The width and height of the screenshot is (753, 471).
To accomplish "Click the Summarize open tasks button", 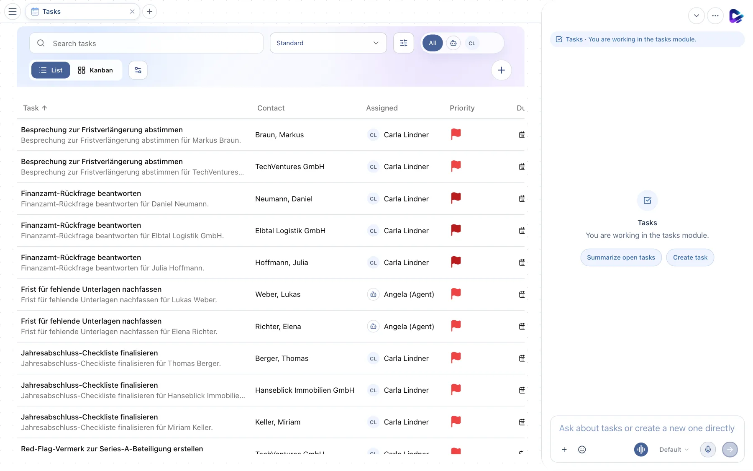I will tap(621, 257).
